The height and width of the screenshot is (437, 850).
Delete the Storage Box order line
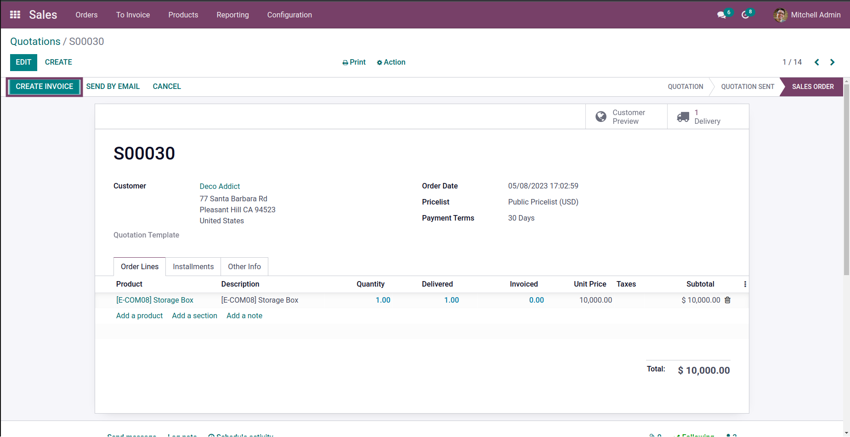click(727, 300)
